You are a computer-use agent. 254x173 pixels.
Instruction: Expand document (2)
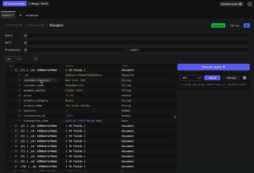click(x=11, y=126)
